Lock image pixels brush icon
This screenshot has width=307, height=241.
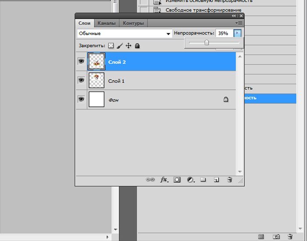point(120,46)
